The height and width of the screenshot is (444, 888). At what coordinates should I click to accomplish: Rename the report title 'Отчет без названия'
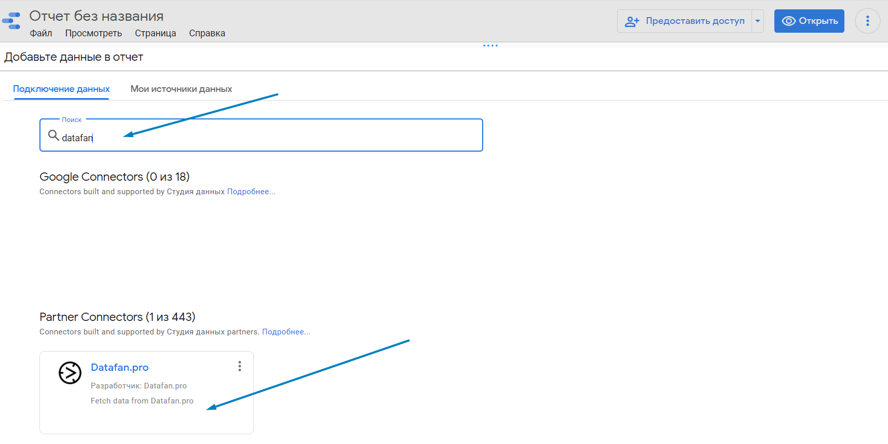96,16
